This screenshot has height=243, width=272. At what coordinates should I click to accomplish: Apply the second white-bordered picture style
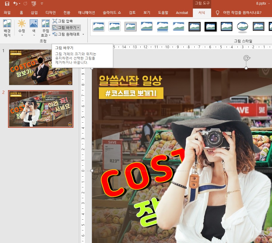pyautogui.click(x=115, y=27)
